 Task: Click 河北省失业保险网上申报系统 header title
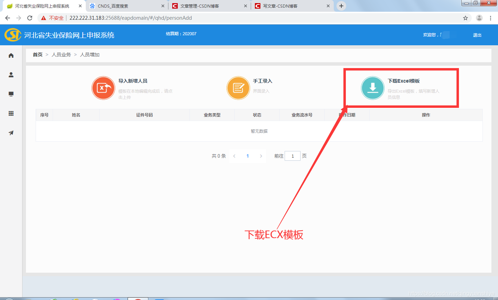pos(69,35)
